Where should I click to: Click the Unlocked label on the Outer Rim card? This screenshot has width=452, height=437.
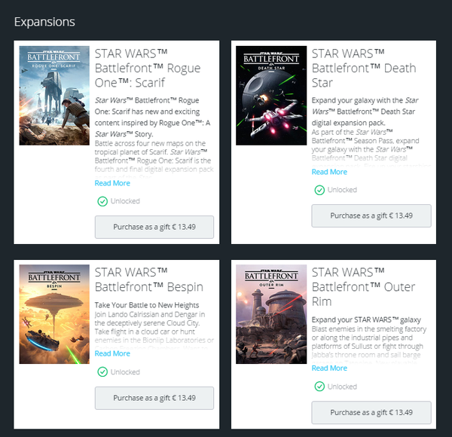(342, 387)
